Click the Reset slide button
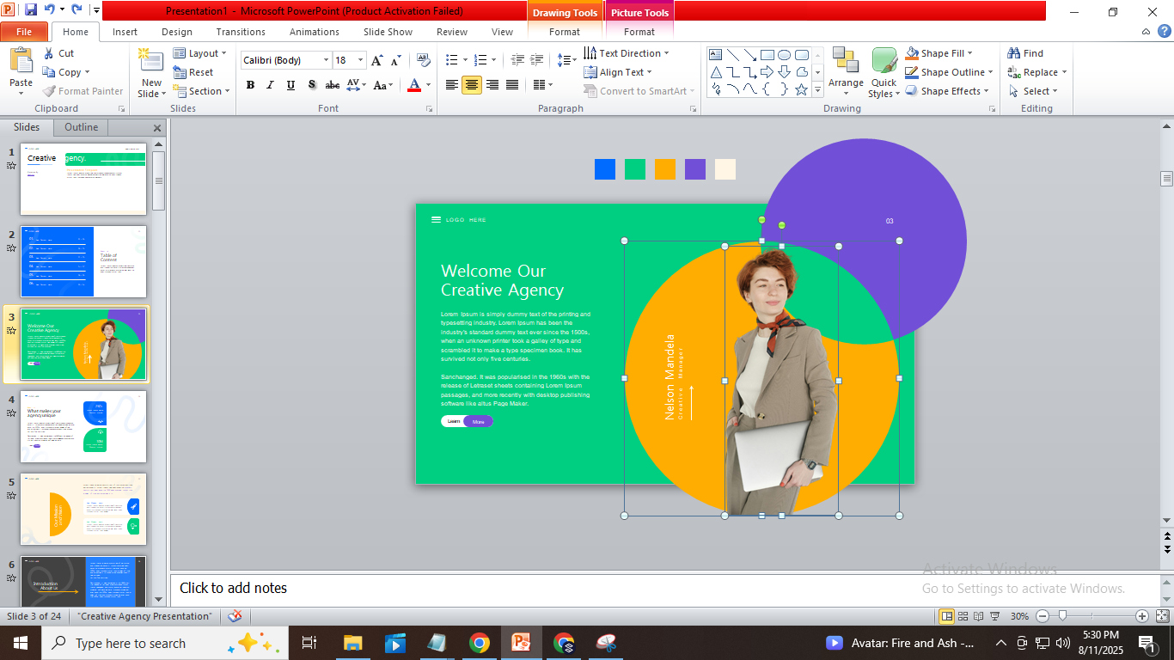 [x=193, y=72]
